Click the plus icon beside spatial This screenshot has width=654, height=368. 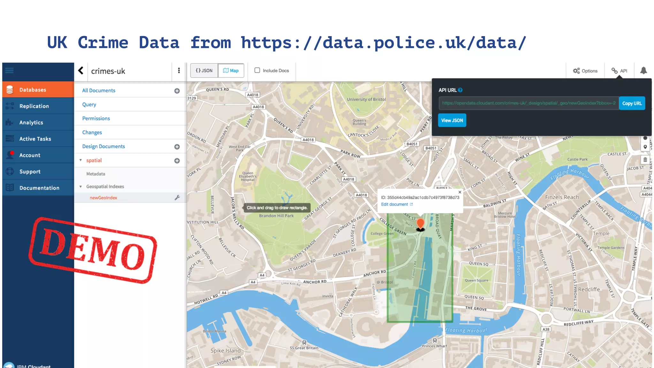click(x=177, y=161)
